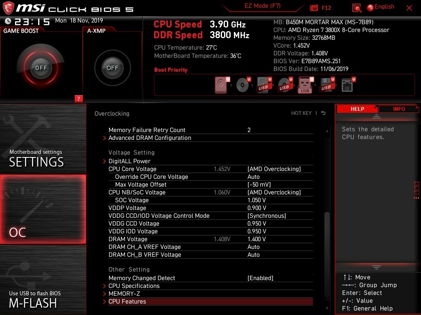This screenshot has width=421, height=315.
Task: Edit DRAM Voltage 1.400 V value
Action: 257,239
